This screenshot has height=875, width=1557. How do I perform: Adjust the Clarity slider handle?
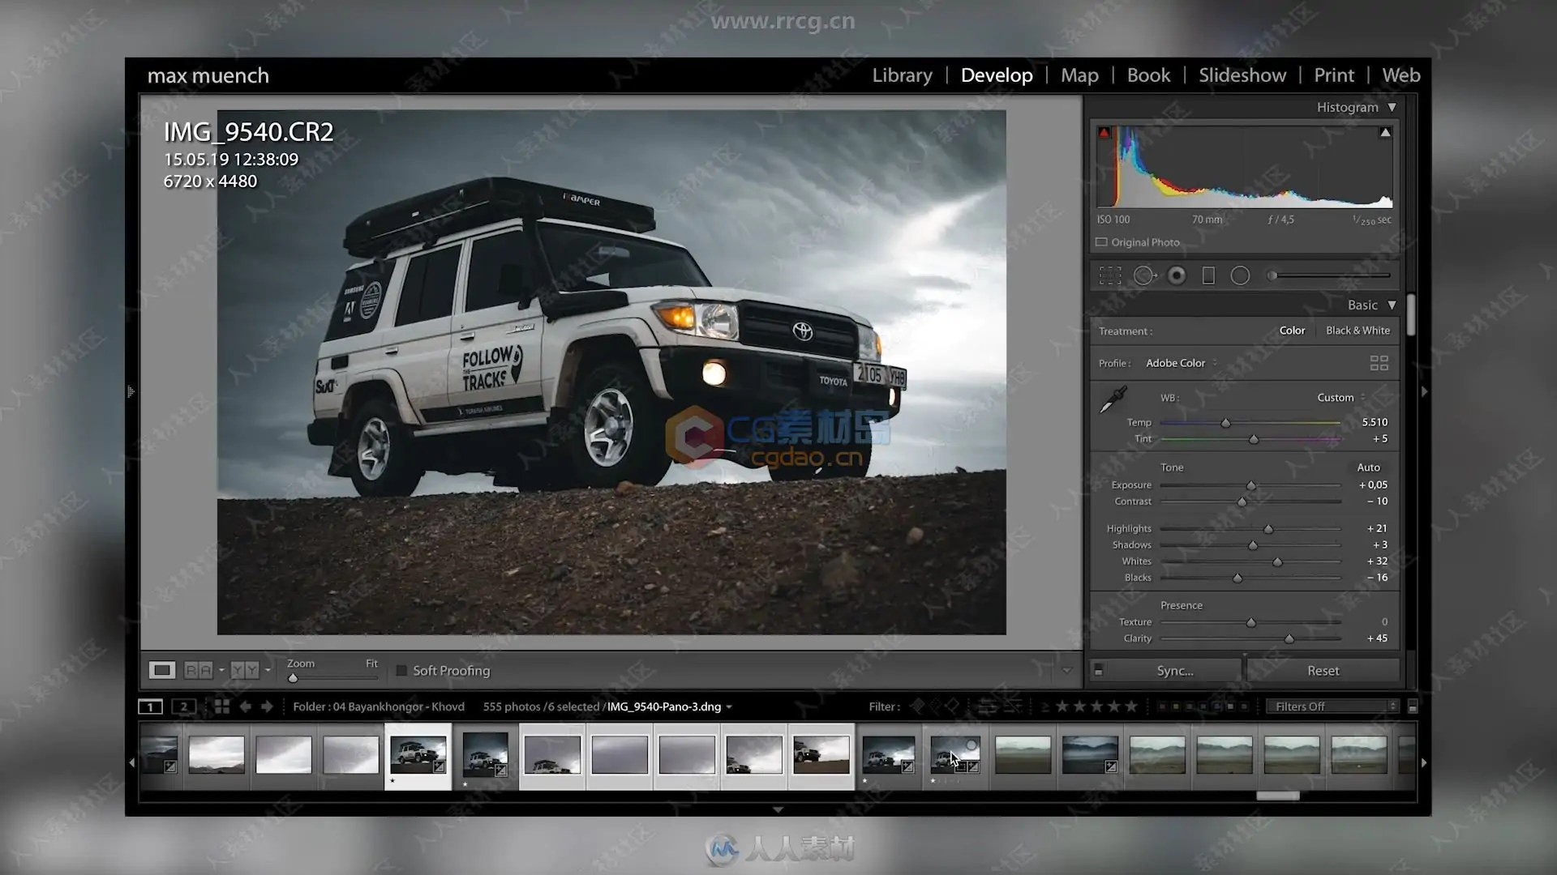pyautogui.click(x=1289, y=639)
